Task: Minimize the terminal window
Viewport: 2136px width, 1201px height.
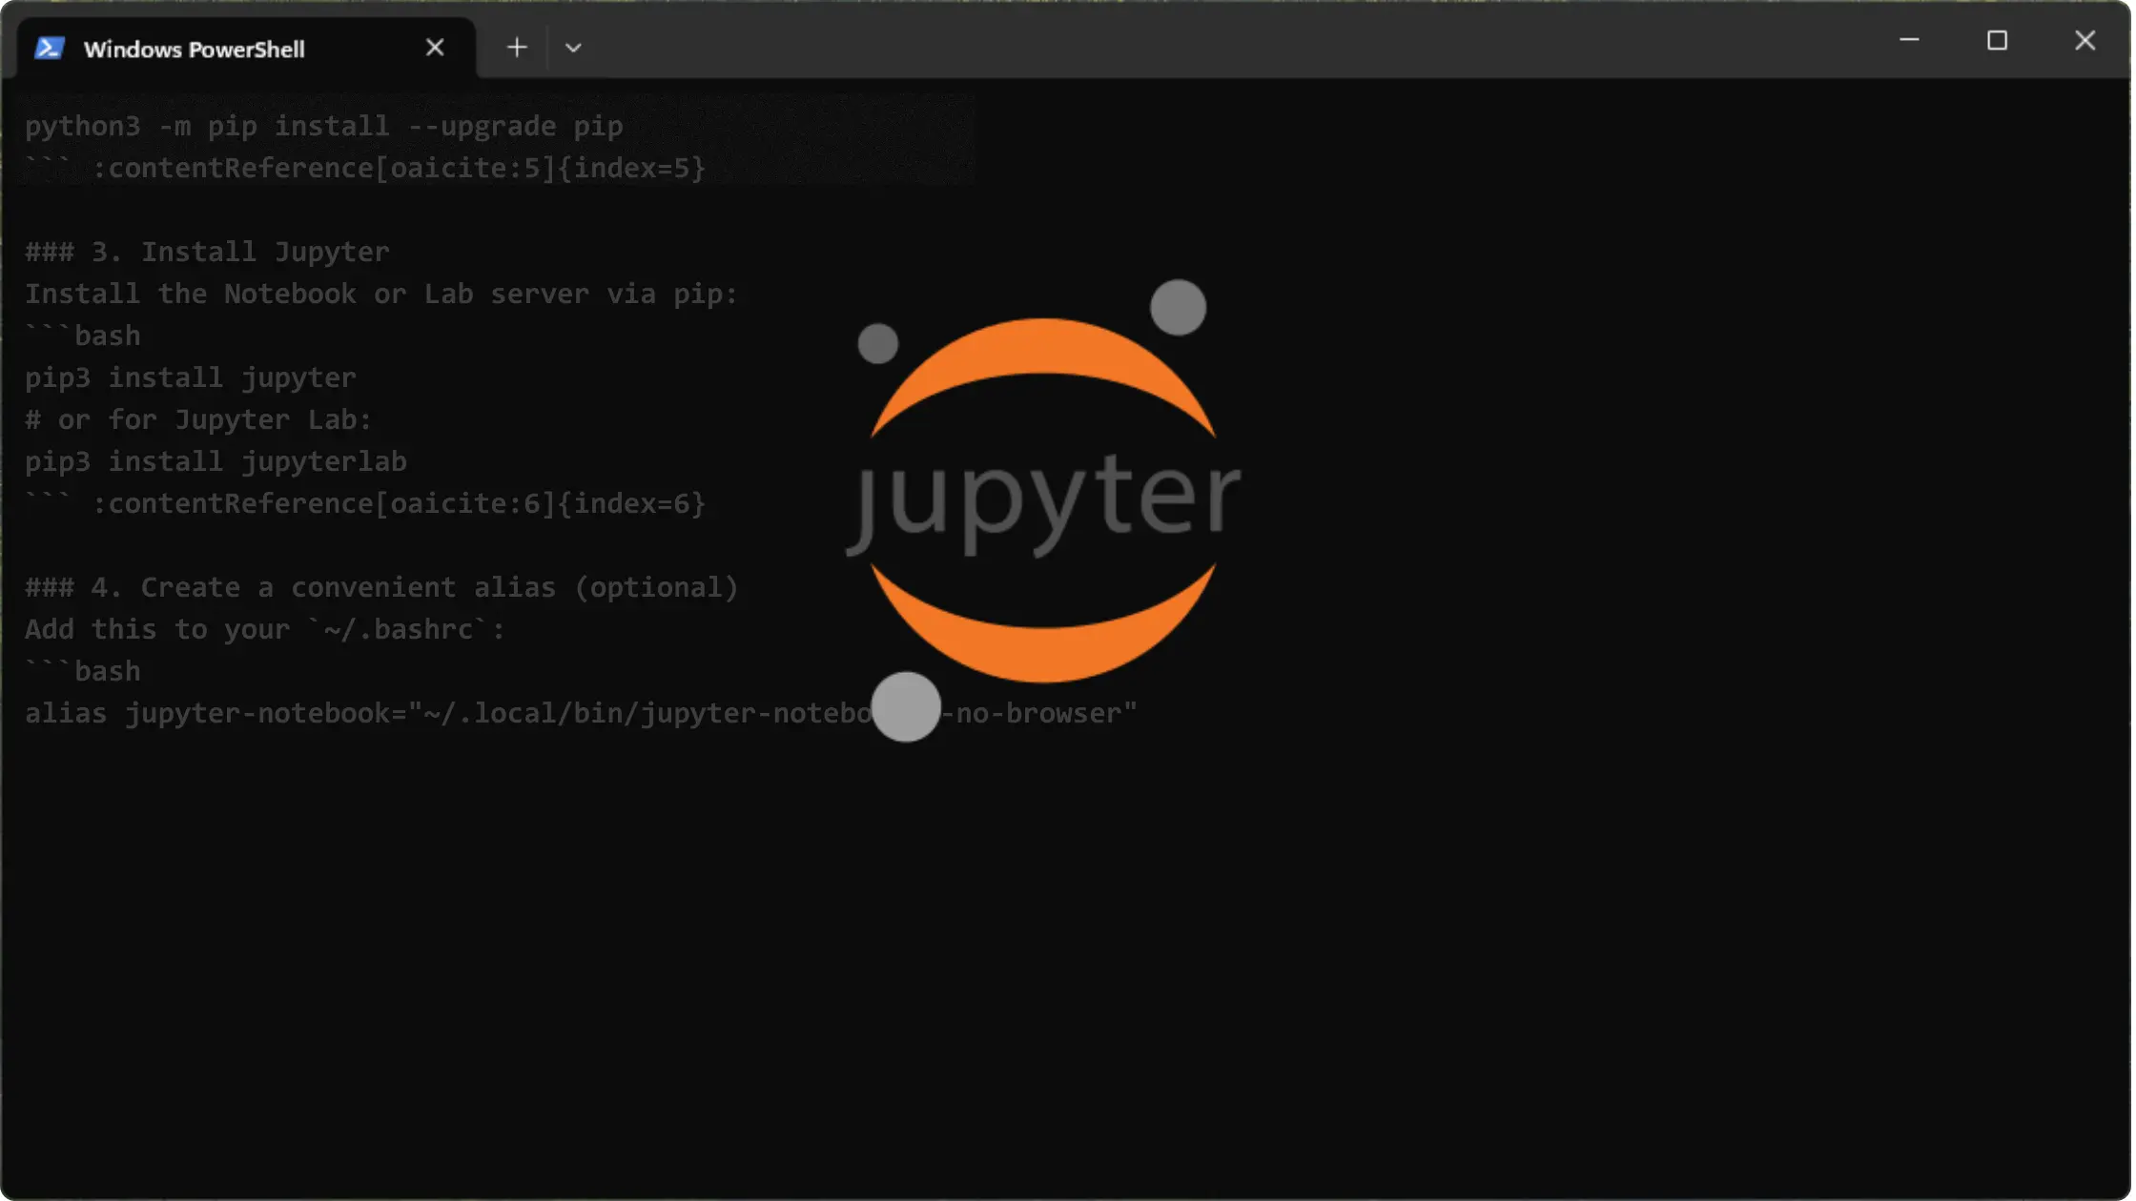Action: pyautogui.click(x=1909, y=40)
